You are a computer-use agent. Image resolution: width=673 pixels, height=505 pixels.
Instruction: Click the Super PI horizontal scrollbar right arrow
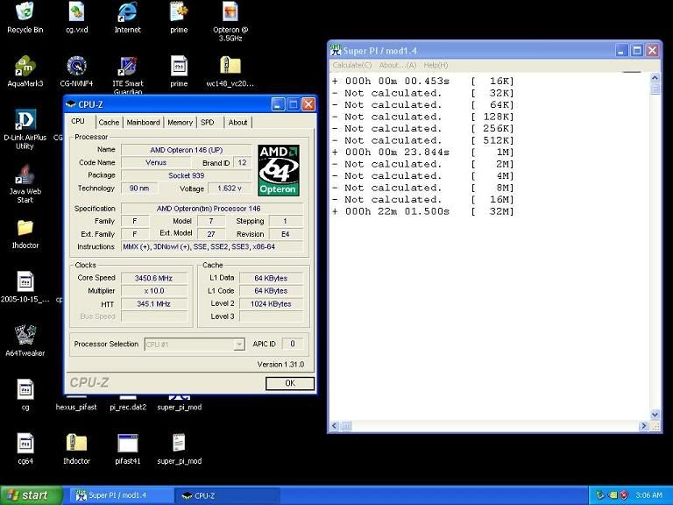click(643, 426)
